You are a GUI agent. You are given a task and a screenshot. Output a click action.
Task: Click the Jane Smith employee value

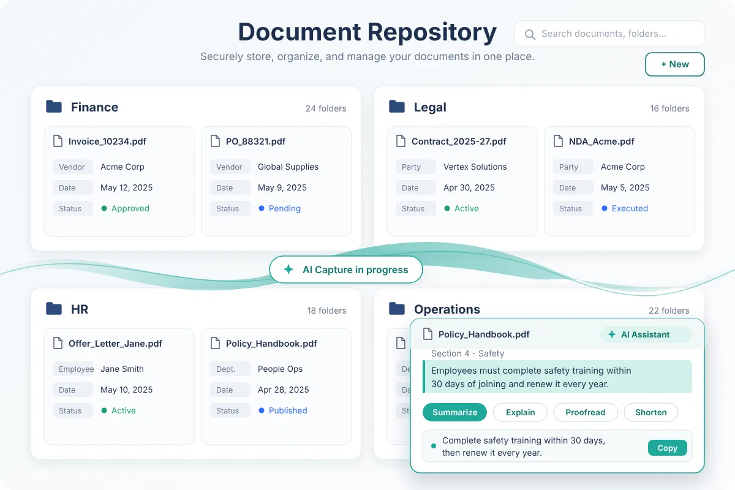coord(122,369)
